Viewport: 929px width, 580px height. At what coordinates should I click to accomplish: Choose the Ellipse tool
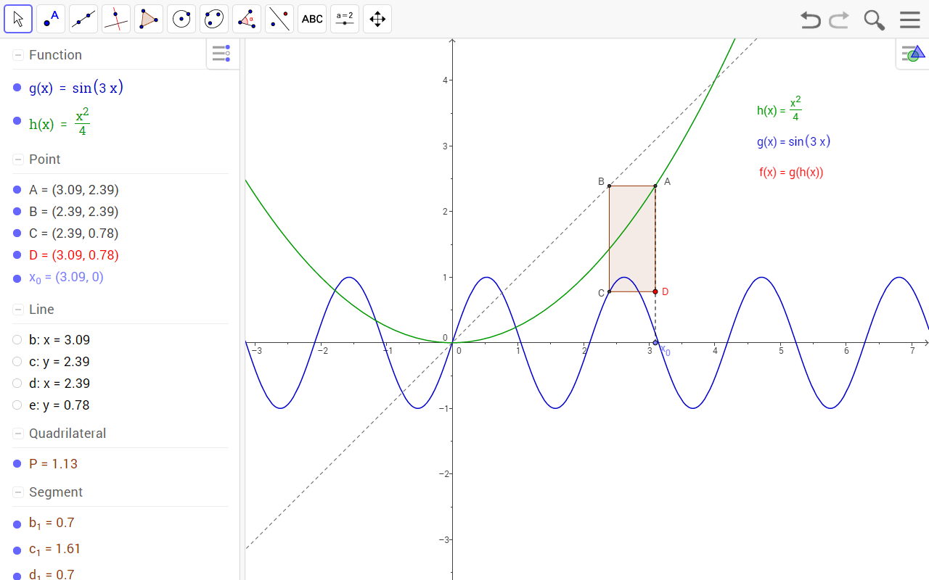tap(214, 19)
